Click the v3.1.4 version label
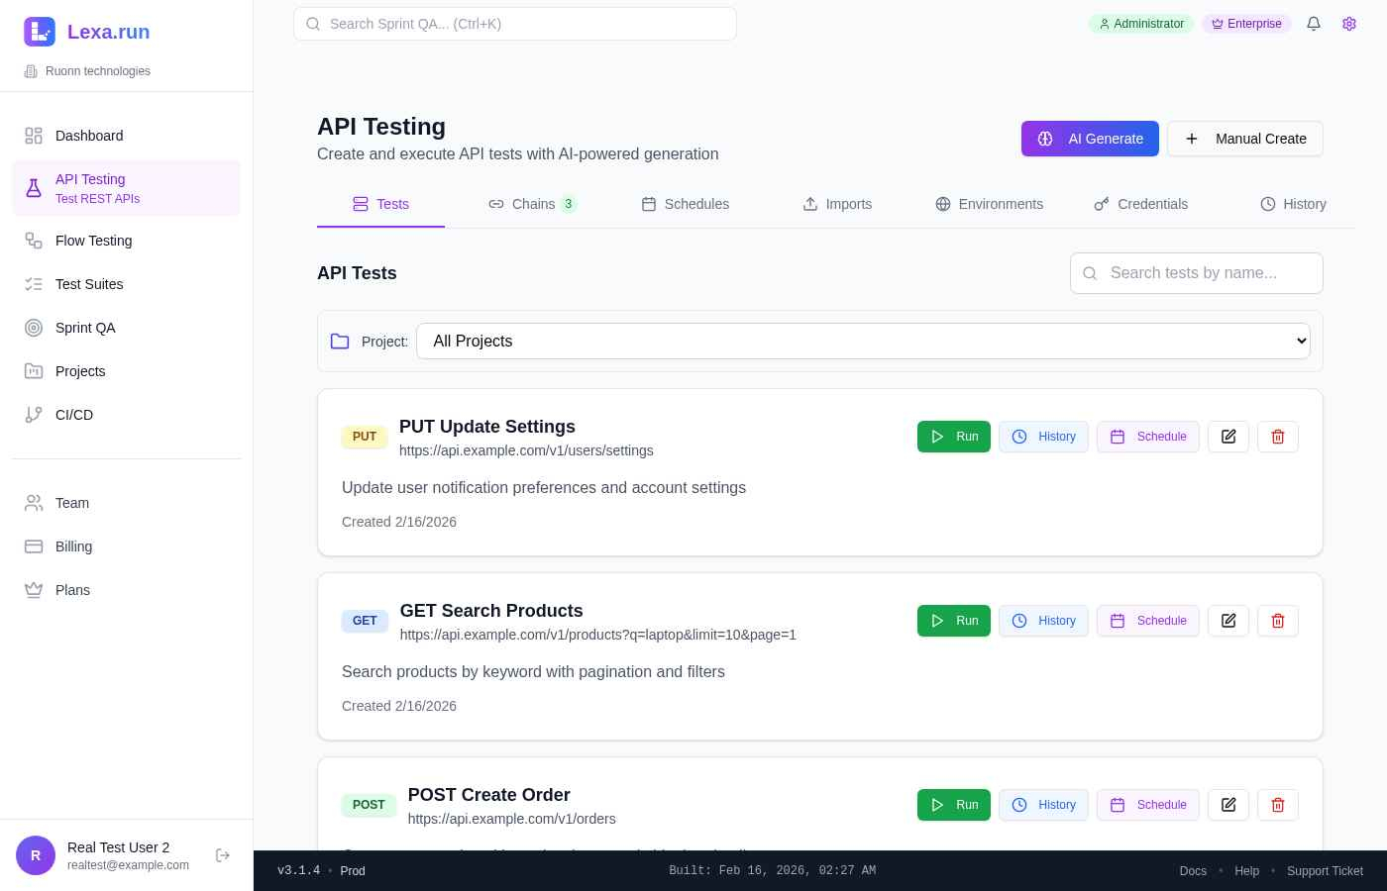 tap(298, 871)
